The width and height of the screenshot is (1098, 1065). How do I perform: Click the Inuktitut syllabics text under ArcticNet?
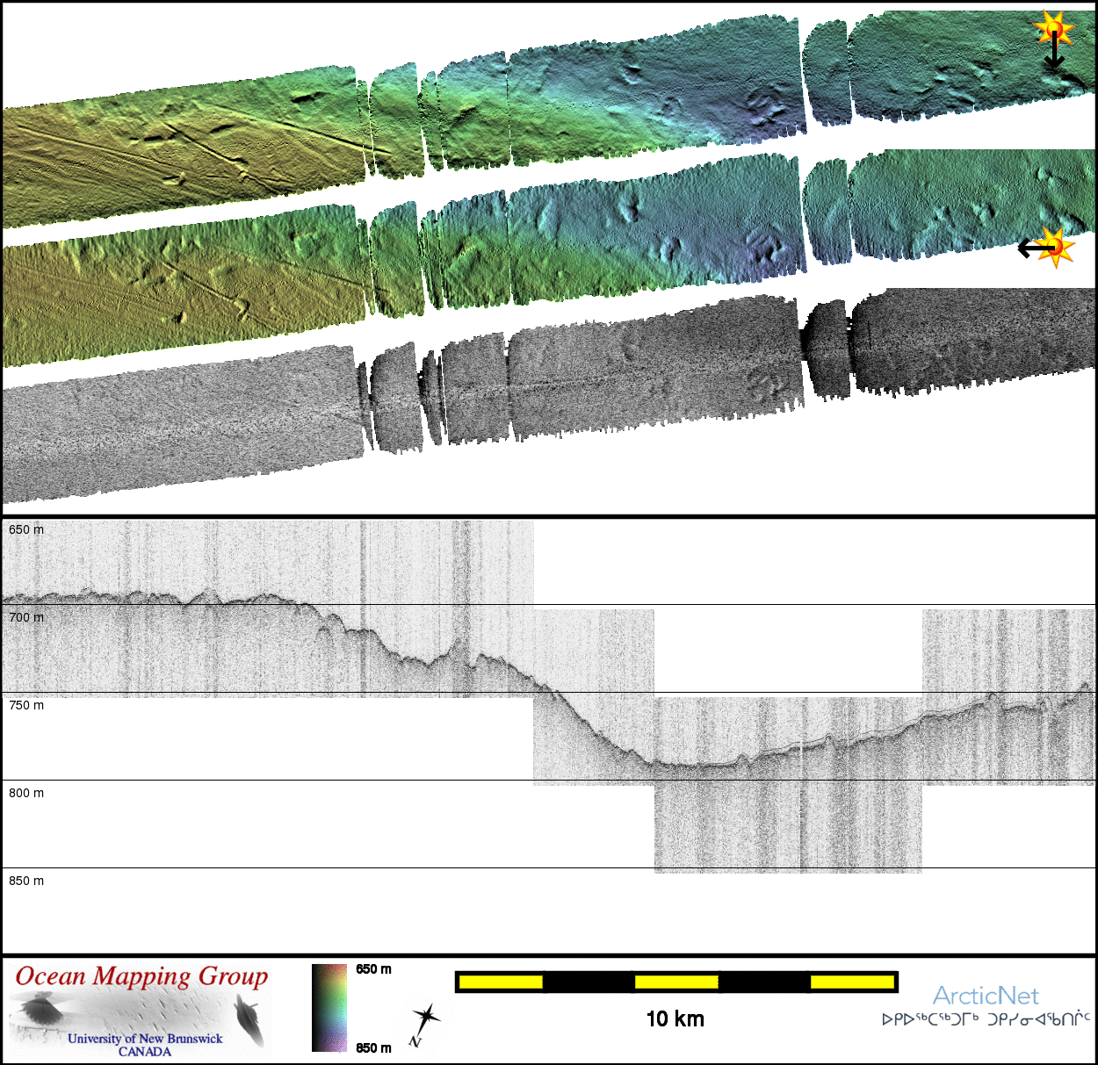pos(986,1019)
